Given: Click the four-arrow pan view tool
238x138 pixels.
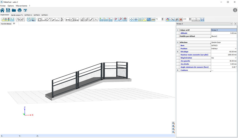Looking at the screenshot, I should 131,20.
